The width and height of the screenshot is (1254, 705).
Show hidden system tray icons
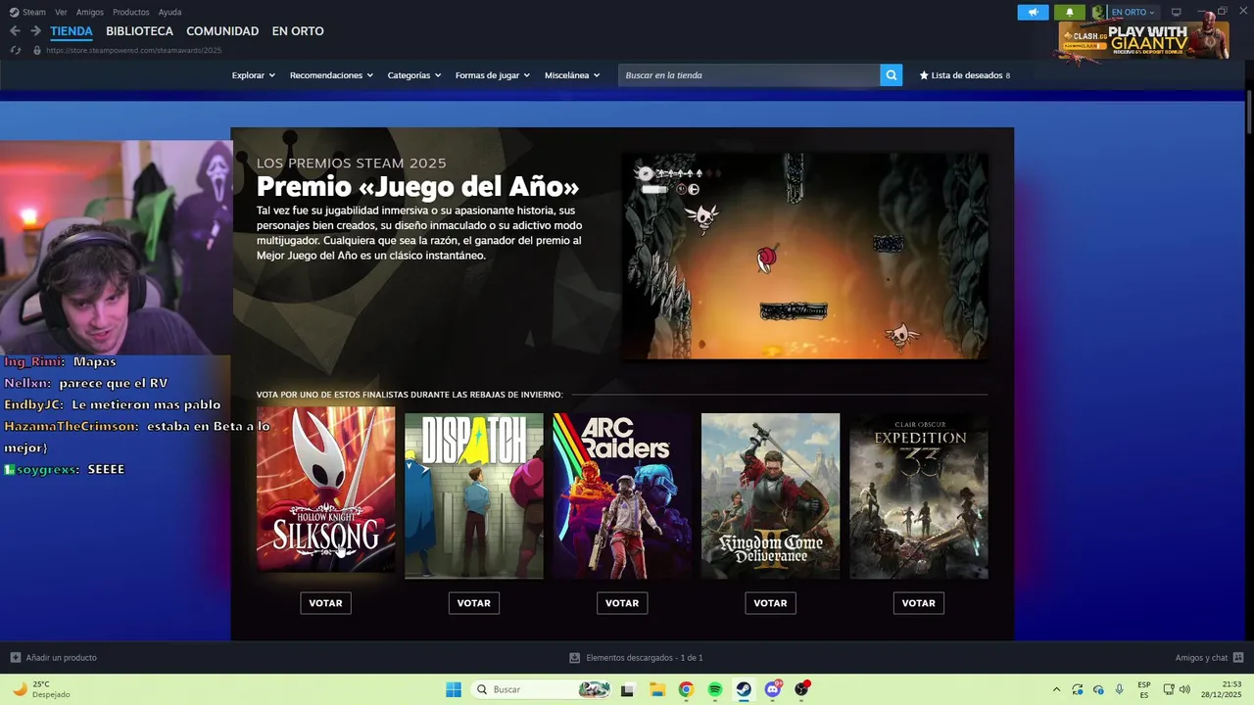pyautogui.click(x=1056, y=689)
